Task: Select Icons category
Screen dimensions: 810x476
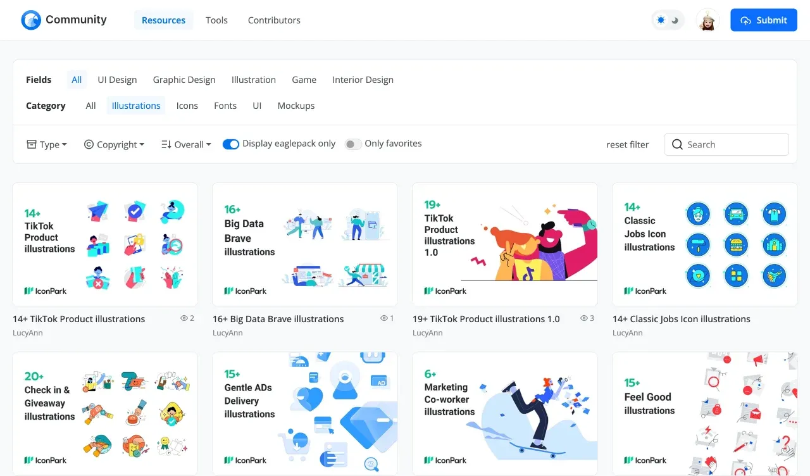Action: [187, 106]
